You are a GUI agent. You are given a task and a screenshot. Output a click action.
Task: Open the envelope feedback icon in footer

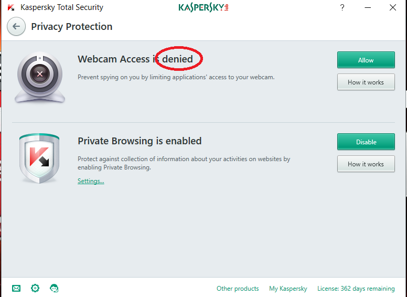coord(16,288)
